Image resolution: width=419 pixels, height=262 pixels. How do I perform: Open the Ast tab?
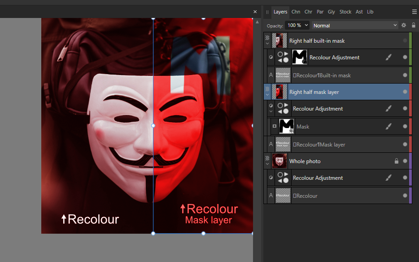tap(359, 12)
